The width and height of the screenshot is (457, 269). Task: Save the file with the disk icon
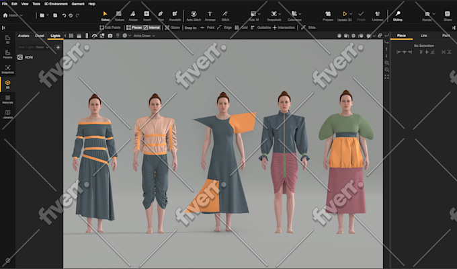55,15
